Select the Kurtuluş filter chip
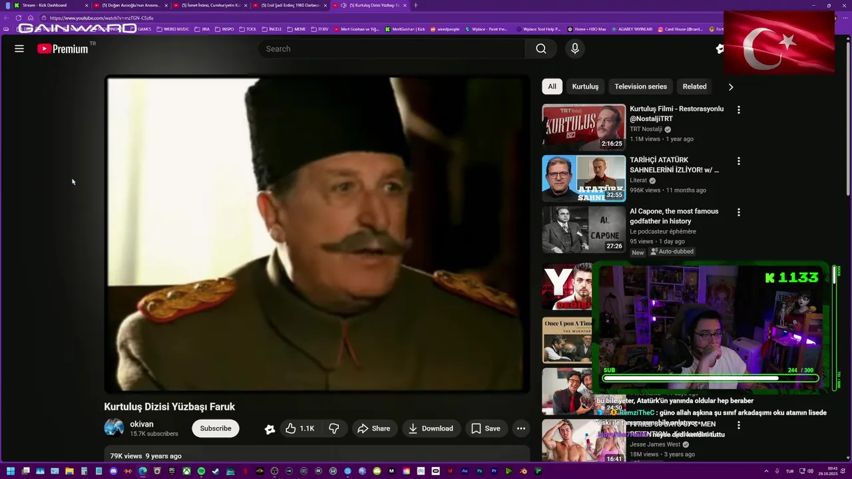This screenshot has width=852, height=479. [585, 86]
